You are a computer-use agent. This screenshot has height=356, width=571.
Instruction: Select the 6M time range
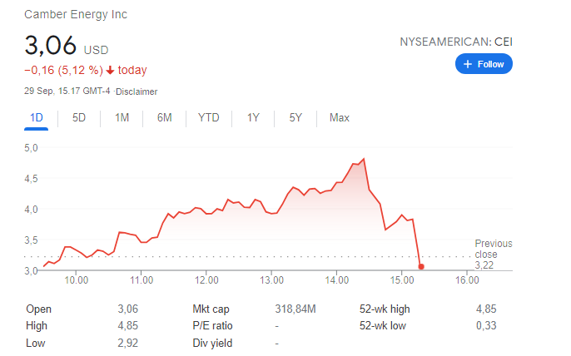(164, 117)
